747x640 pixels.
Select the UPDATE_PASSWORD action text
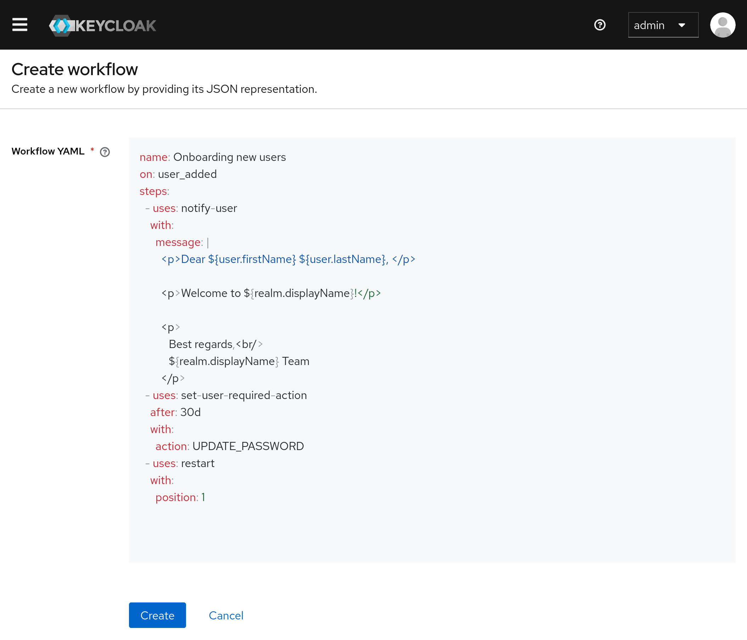(x=248, y=446)
